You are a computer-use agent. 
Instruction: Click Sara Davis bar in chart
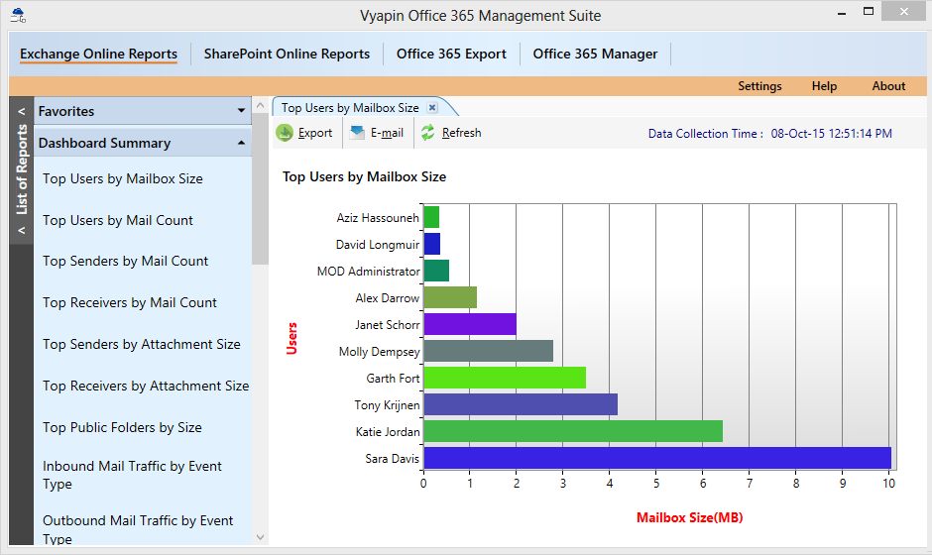tap(656, 458)
